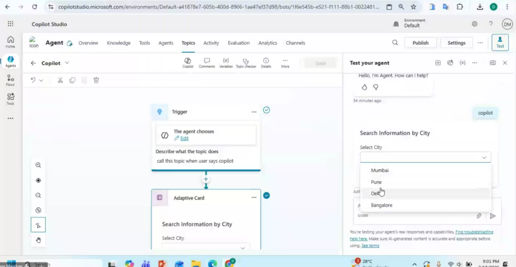Add a node with the plus connector
The height and width of the screenshot is (267, 516).
[x=206, y=179]
